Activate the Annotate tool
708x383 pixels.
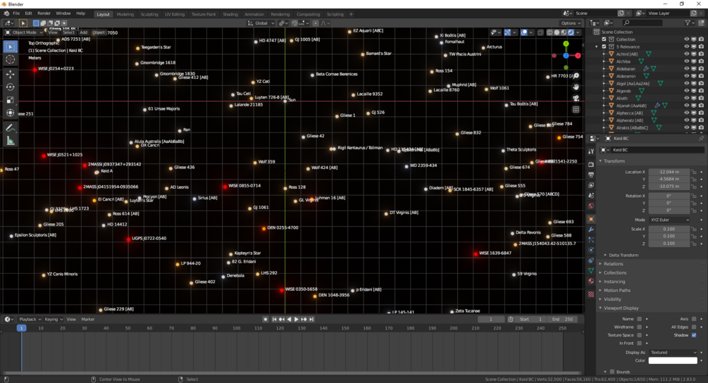point(11,128)
